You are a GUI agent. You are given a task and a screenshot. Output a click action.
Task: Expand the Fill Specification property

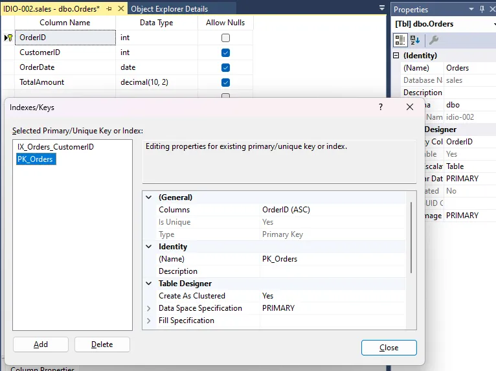point(149,320)
